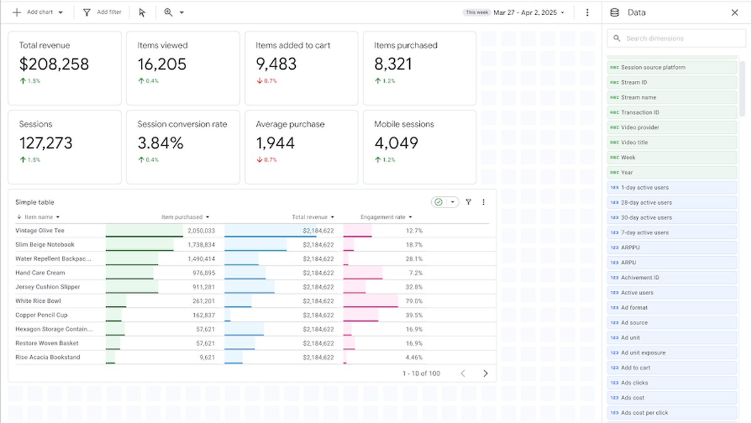Select the Items viewed scorecard

coord(183,68)
